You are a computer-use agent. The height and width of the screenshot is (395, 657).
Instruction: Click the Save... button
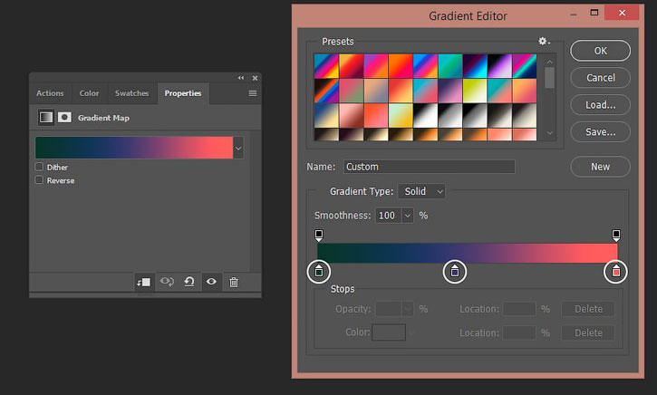tap(600, 132)
